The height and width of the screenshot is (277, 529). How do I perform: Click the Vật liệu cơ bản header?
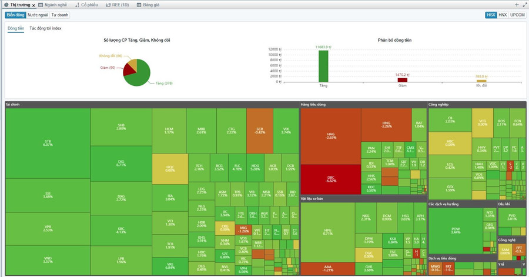pyautogui.click(x=363, y=199)
